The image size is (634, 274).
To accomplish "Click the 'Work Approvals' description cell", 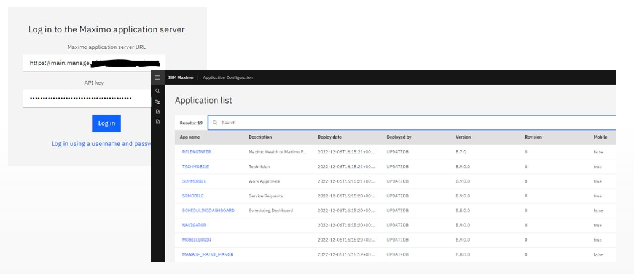I will [x=264, y=181].
